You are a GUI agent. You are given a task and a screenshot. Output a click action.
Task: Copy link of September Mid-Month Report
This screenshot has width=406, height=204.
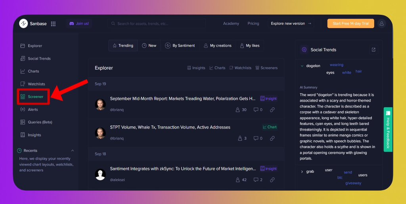coord(272,110)
